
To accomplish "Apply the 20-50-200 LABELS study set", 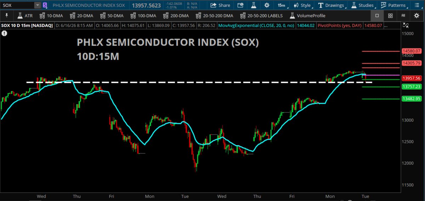I will point(261,16).
